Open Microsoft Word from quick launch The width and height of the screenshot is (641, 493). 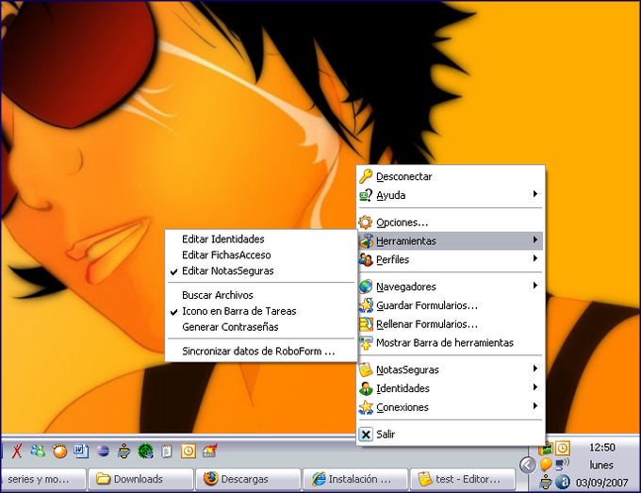(x=81, y=452)
